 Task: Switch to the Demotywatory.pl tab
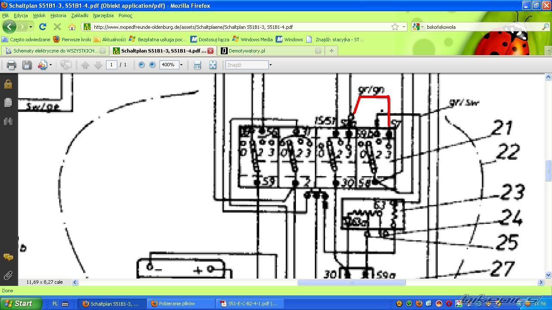pyautogui.click(x=247, y=51)
